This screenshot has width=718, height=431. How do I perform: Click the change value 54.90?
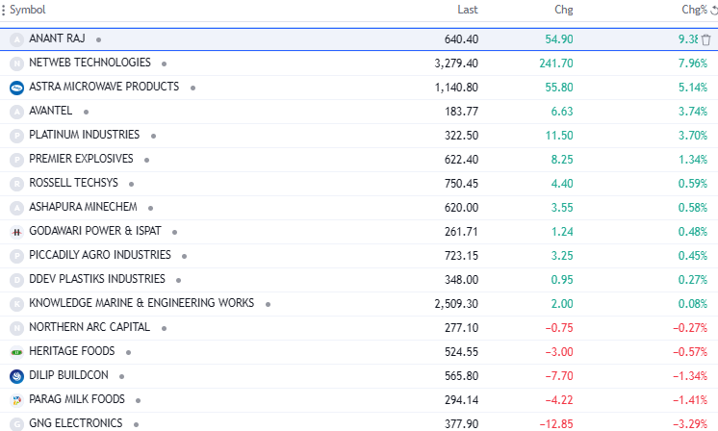pos(559,39)
